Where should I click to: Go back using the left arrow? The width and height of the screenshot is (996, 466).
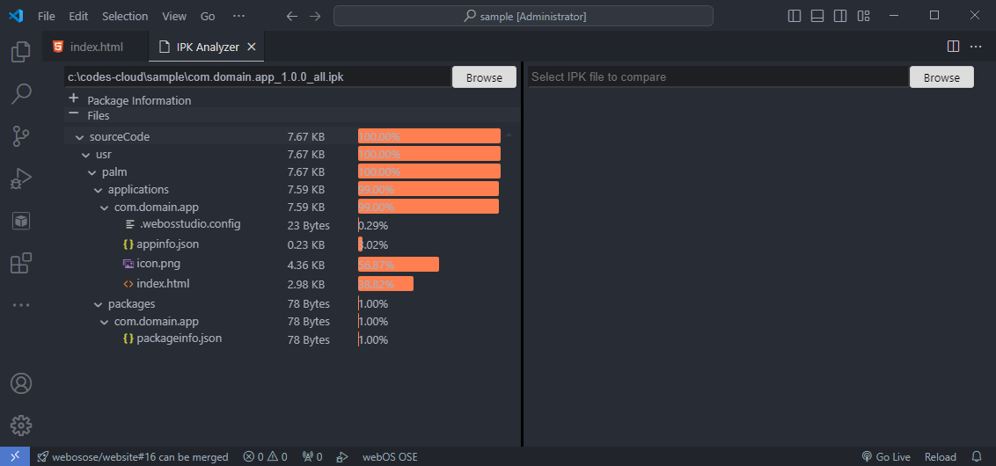pyautogui.click(x=292, y=16)
